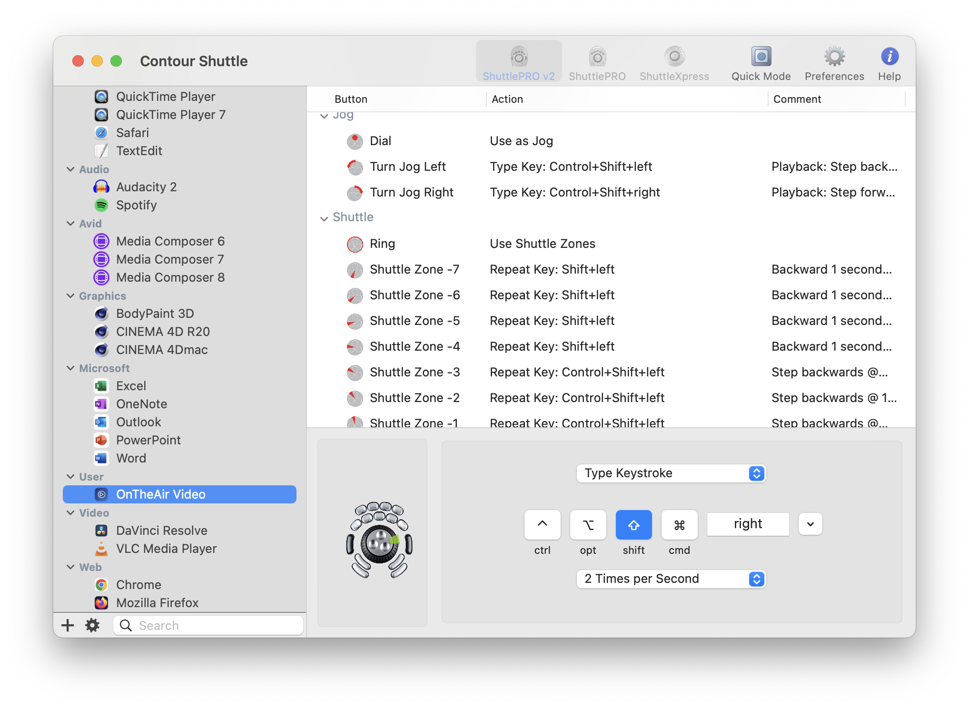Select DaVinci Resolve in Video group

click(x=179, y=531)
